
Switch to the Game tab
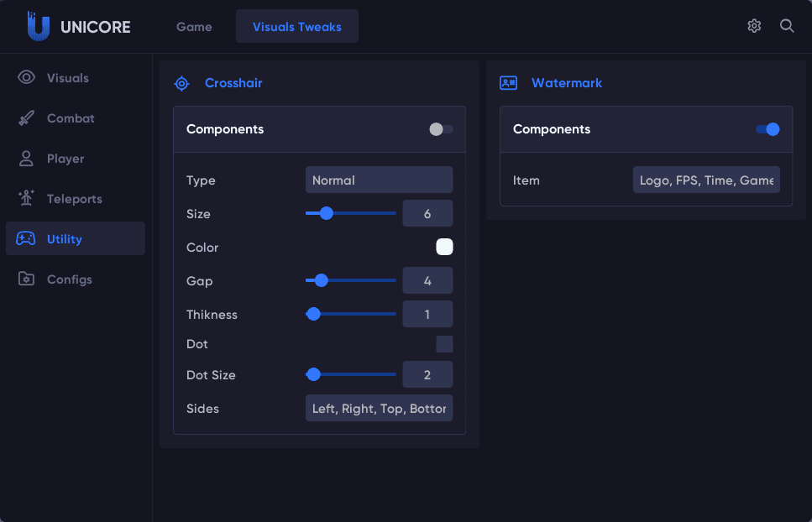(194, 27)
